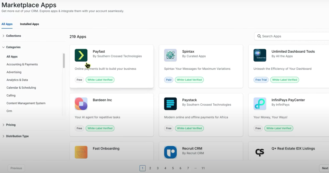Viewport: 329px width, 173px height.
Task: Open the Spintax app title
Action: [188, 51]
